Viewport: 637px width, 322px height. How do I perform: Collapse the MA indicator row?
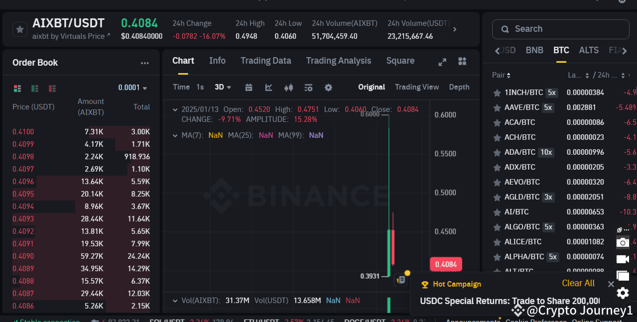pos(175,135)
